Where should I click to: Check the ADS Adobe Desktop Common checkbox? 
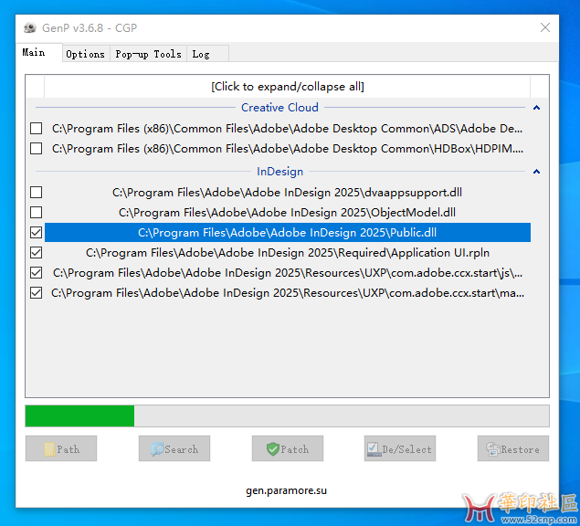[37, 129]
